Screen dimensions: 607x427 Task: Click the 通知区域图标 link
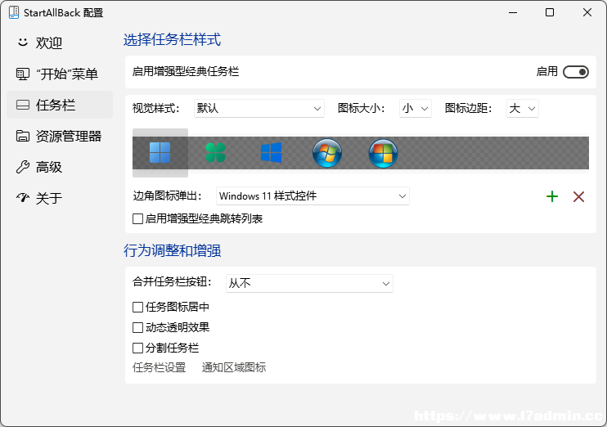[x=234, y=367]
